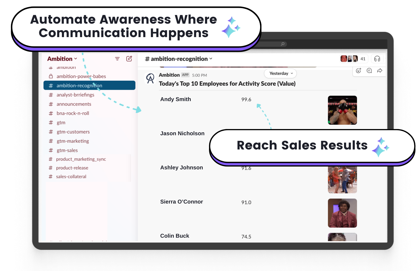The width and height of the screenshot is (418, 271).
Task: Click the APP badge next to Ambition
Action: click(185, 75)
